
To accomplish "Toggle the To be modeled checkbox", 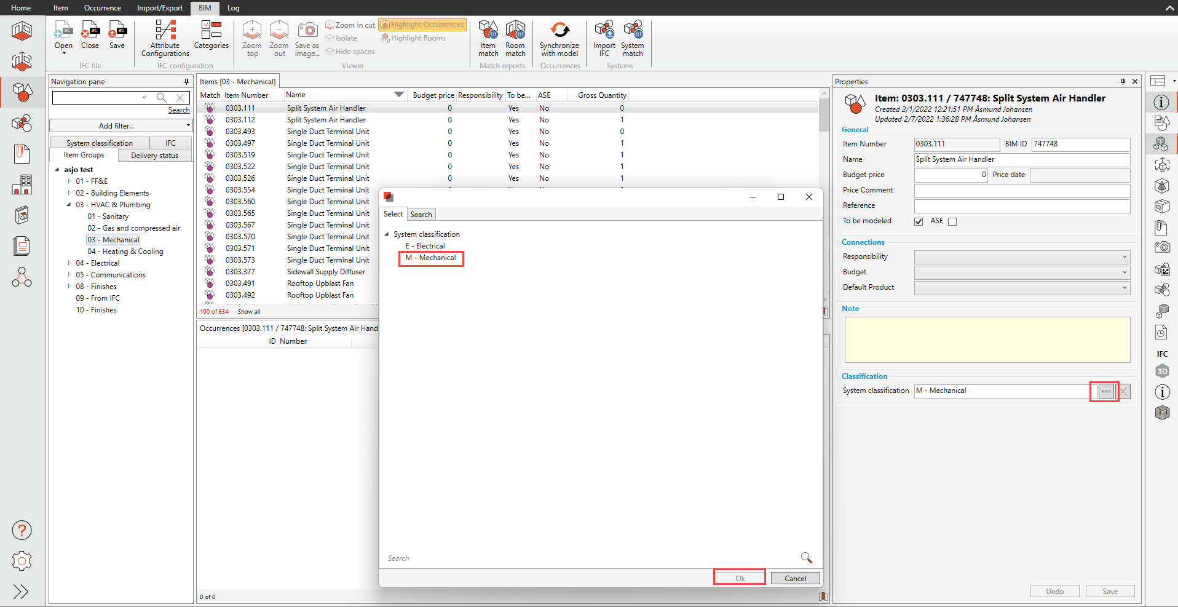I will pyautogui.click(x=919, y=221).
